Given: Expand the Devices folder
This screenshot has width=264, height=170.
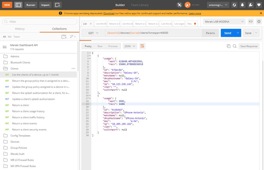Looking at the screenshot, I should coord(39,142).
